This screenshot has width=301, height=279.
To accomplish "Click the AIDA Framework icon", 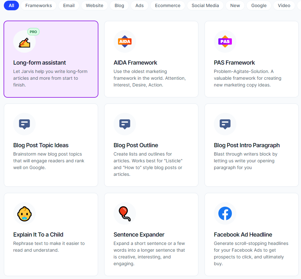I will point(125,41).
